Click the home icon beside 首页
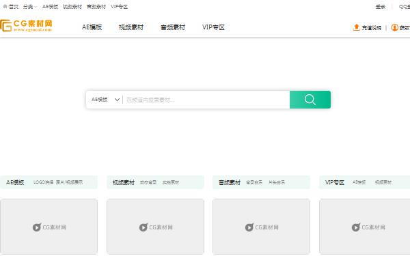This screenshot has width=410, height=256. pyautogui.click(x=5, y=7)
